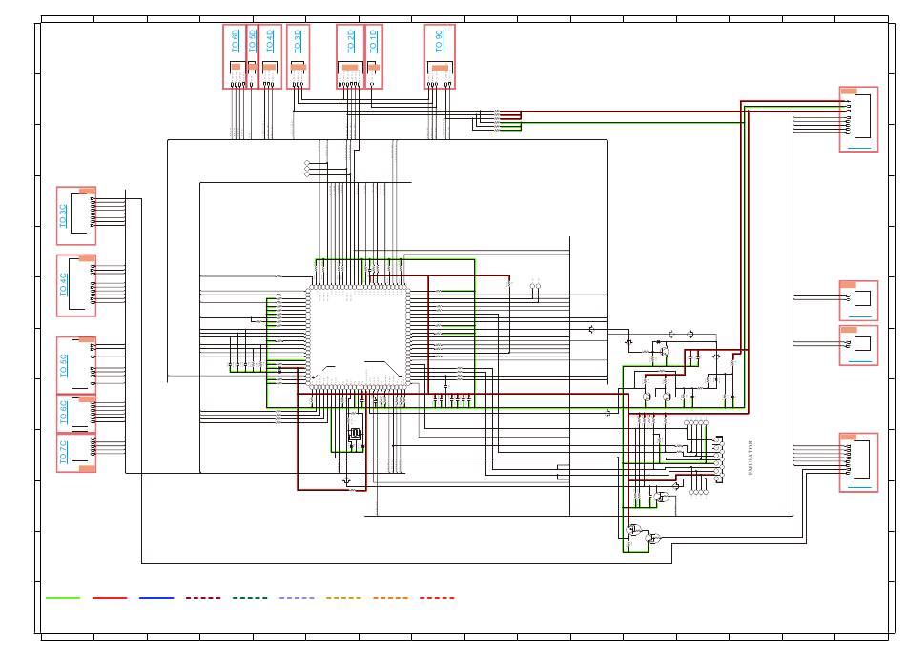
Task: Open the TO 7C connector link
Action: (64, 452)
